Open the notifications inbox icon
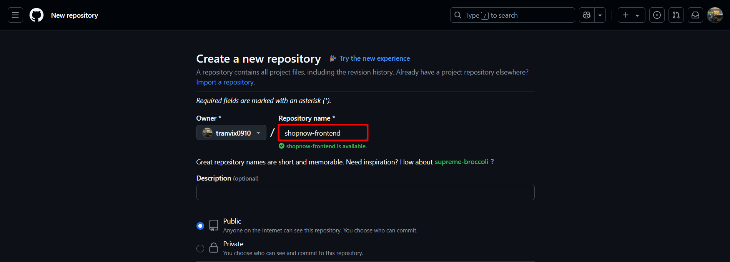The width and height of the screenshot is (730, 262). click(695, 15)
